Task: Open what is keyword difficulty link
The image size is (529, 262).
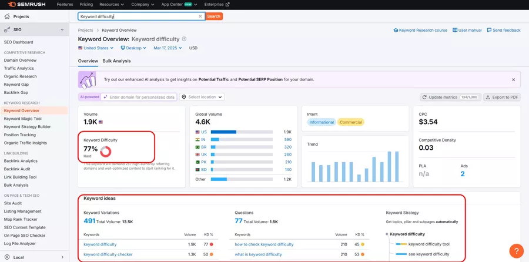Action: [x=259, y=254]
